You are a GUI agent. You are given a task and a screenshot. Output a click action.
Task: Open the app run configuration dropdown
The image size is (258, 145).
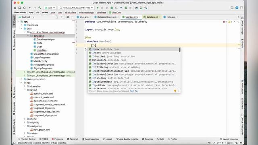pyautogui.click(x=50, y=8)
